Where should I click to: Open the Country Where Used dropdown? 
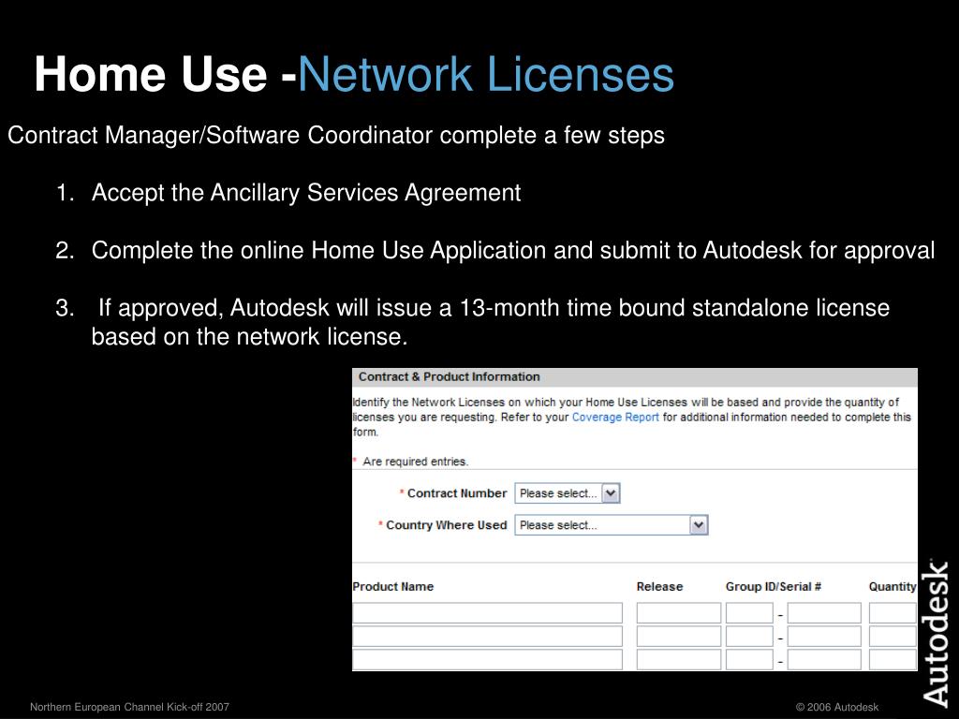(611, 525)
